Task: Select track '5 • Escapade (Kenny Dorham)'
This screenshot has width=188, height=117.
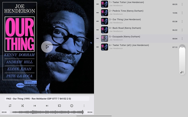Action: 125,37
